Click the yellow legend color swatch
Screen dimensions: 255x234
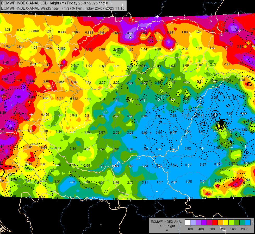click(x=226, y=222)
